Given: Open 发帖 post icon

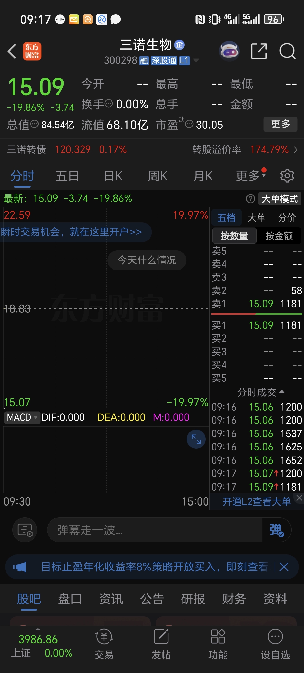Looking at the screenshot, I should pos(161,644).
